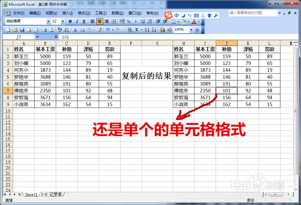
Task: Open a file with the Open button
Action: pos(15,29)
